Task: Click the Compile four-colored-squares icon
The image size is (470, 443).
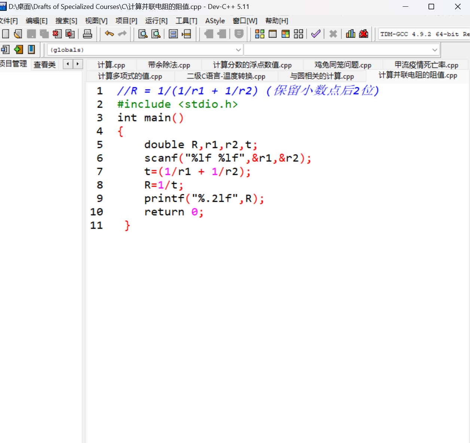Action: [259, 34]
